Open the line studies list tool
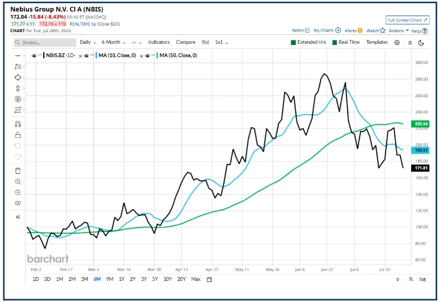 [18, 67]
